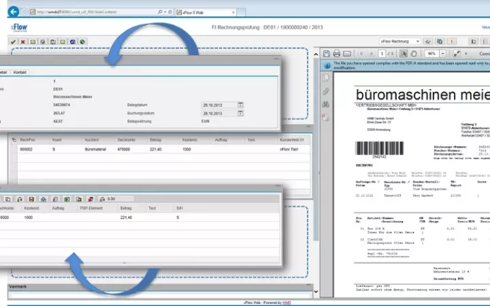
Task: Switch to the Kontakt tab
Action: click(x=20, y=72)
